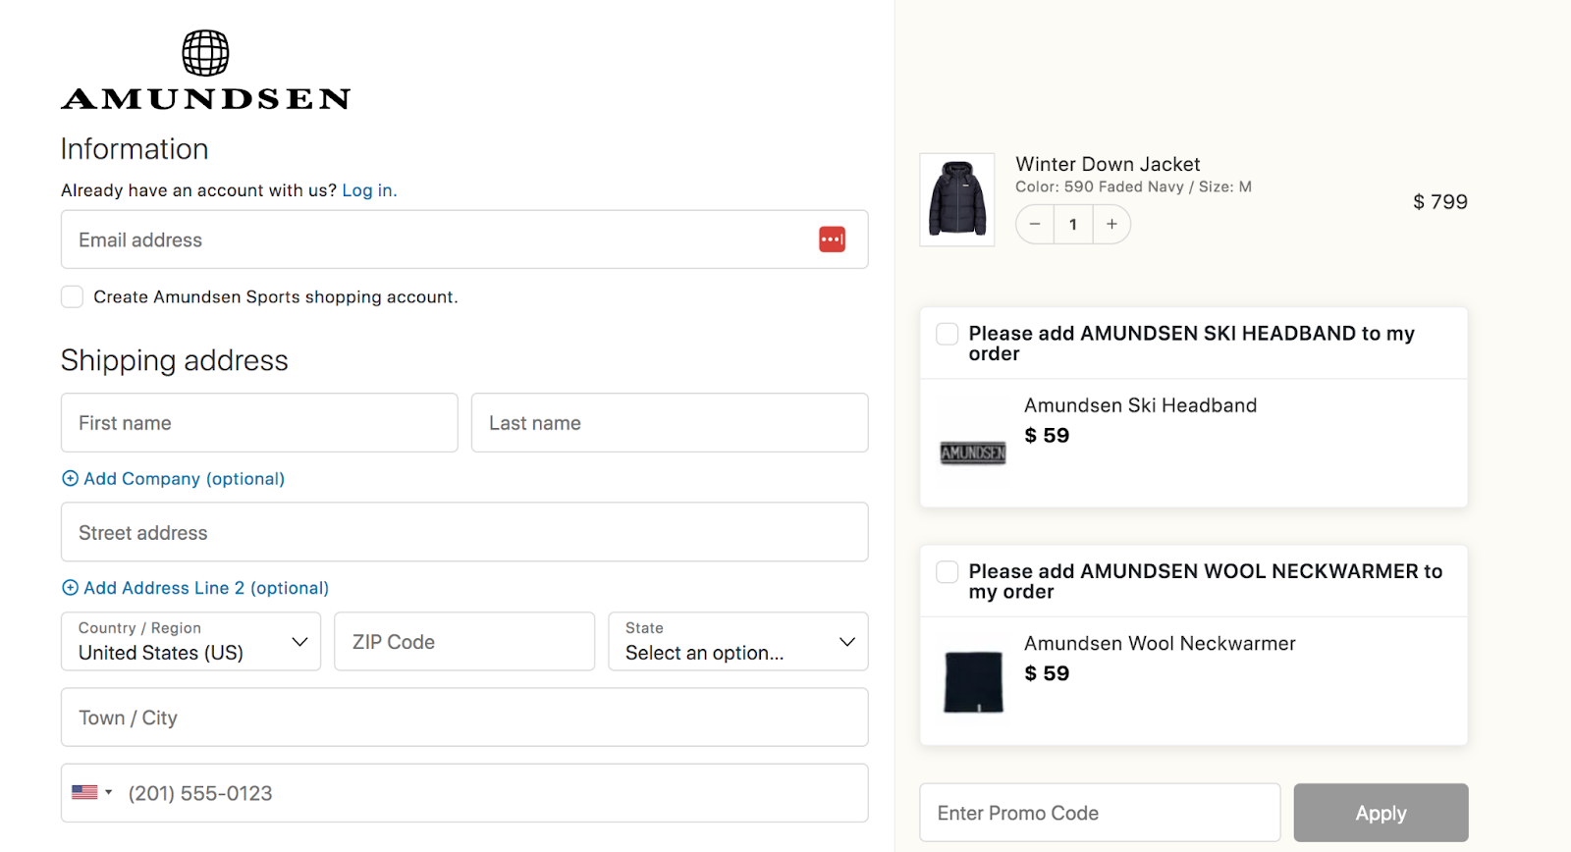Click the Amundsen Wool Neckwarmer name text

1160,643
